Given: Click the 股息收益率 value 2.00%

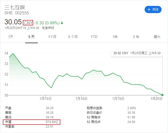Looking at the screenshot, I should (132, 108).
